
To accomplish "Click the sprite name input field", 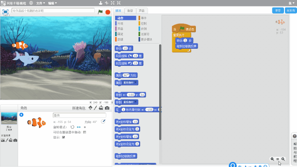I will pyautogui.click(x=79, y=116).
